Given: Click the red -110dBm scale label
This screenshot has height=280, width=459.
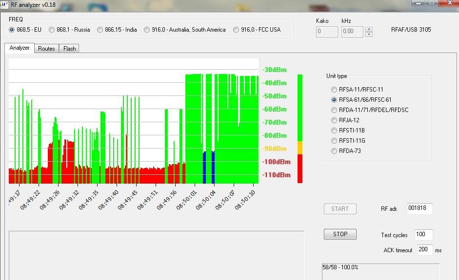Looking at the screenshot, I should pos(277,175).
